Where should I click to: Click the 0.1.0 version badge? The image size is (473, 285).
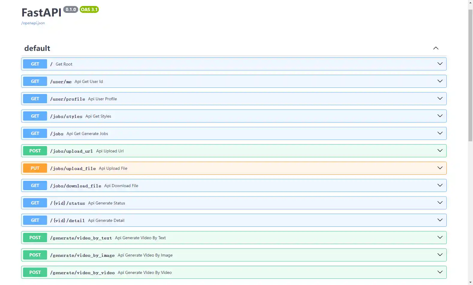[x=71, y=10]
